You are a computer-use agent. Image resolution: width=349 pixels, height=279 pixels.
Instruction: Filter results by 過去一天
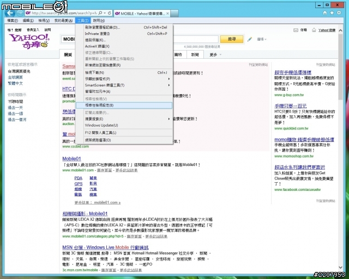[15, 108]
